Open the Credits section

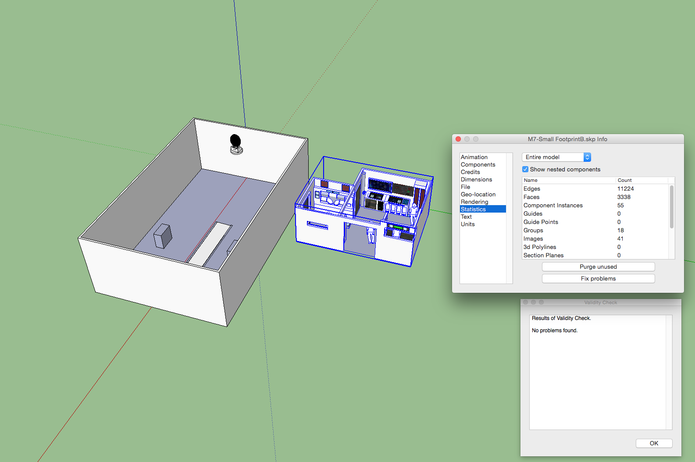(470, 172)
